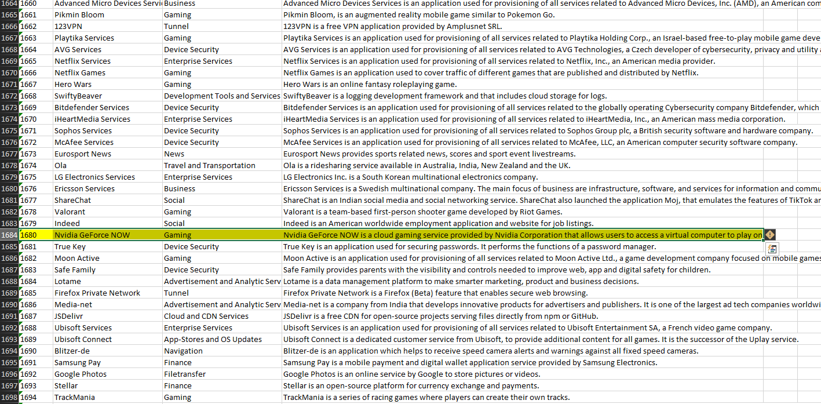This screenshot has width=821, height=404.
Task: Select row header 1698 for TrackMania
Action: coord(9,397)
